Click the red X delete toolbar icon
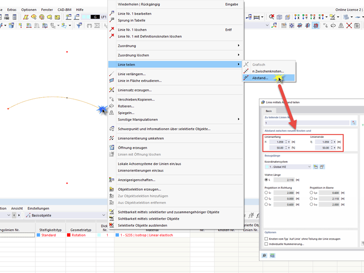The image size is (364, 273). [x=349, y=25]
